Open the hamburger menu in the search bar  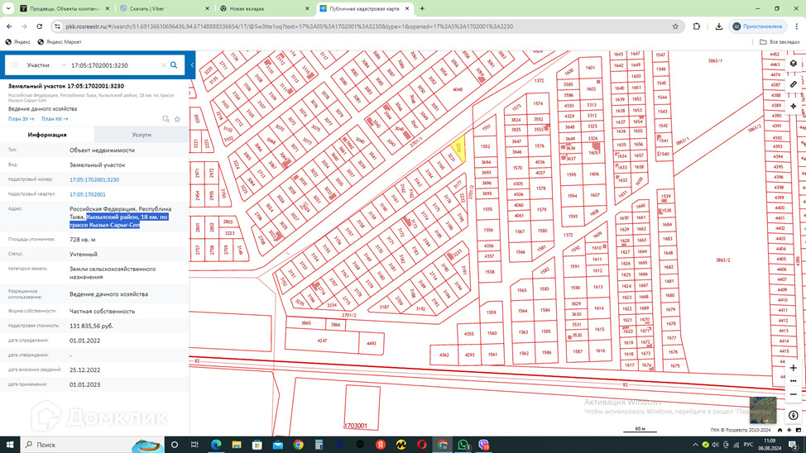[x=14, y=64]
